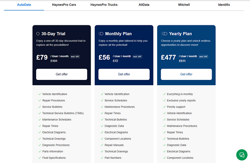Get offer for the Monthly Plan
This screenshot has width=250, height=163.
pyautogui.click(x=124, y=74)
